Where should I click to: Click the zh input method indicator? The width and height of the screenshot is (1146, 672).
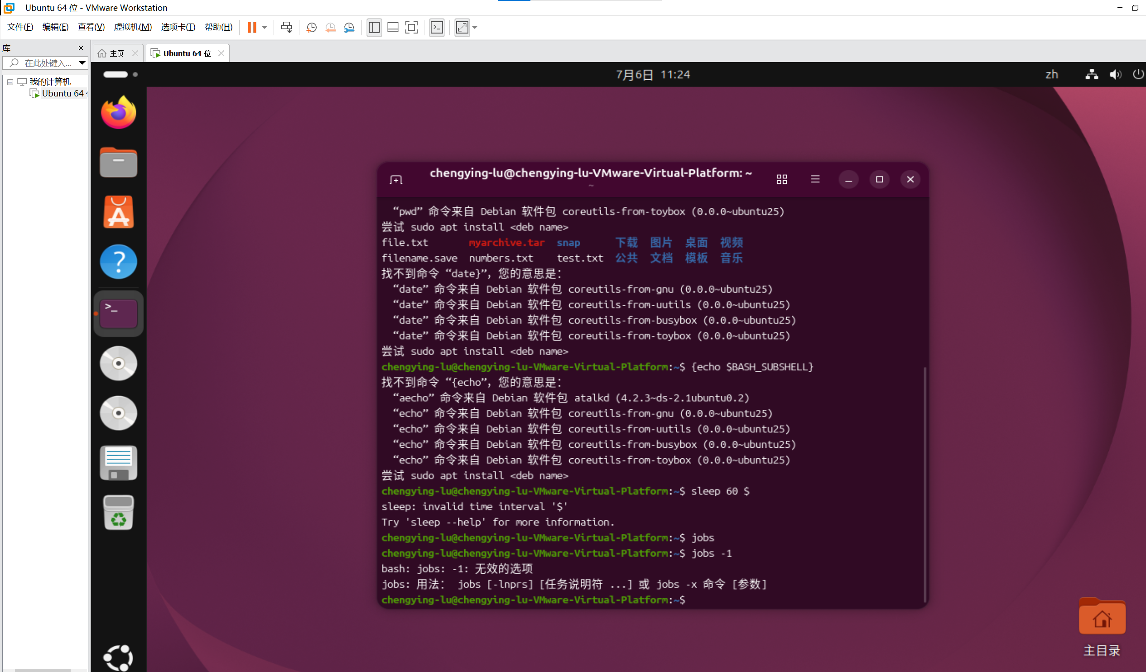pos(1051,75)
